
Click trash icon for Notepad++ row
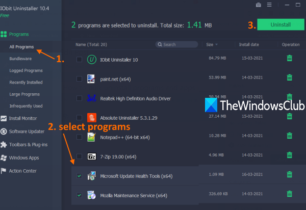(289, 136)
